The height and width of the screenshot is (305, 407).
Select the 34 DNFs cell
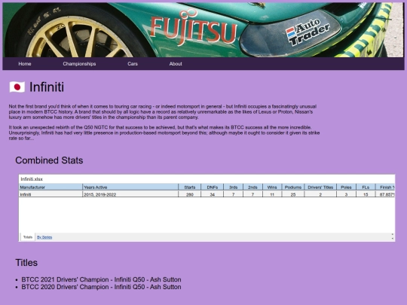(212, 194)
